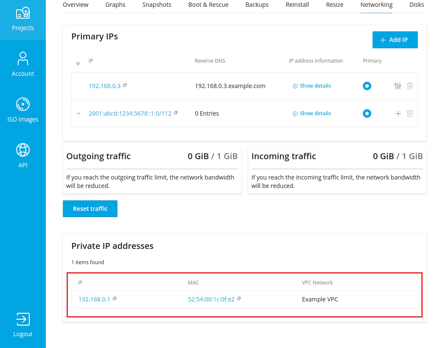Select Primary radio for 192.168.0.3
The height and width of the screenshot is (348, 443).
pos(367,86)
